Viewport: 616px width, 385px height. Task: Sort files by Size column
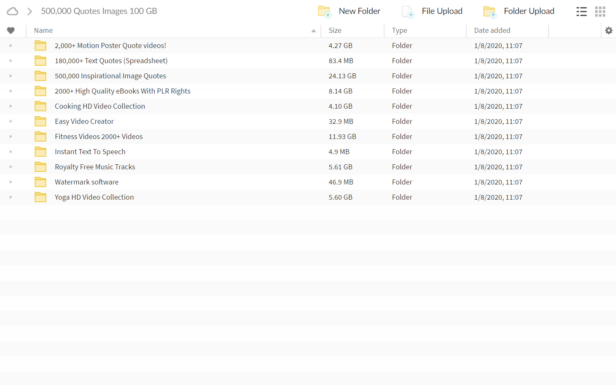[x=335, y=30]
